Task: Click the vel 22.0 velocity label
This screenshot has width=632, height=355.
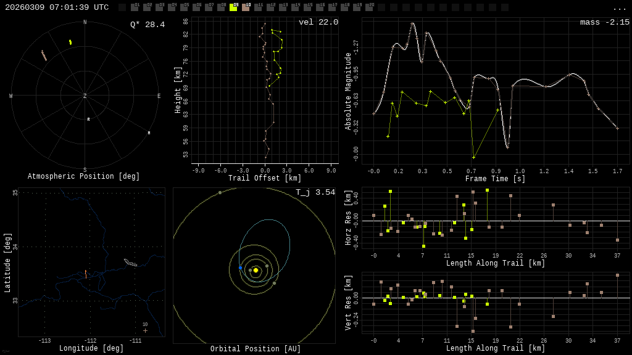Action: tap(318, 22)
